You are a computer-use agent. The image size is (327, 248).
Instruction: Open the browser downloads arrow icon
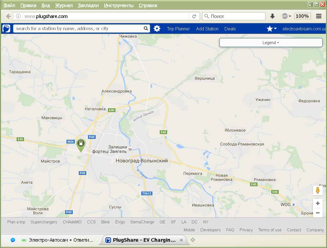click(x=272, y=16)
